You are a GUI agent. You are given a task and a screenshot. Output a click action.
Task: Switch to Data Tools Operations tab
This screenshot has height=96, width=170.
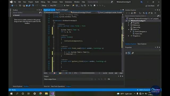pos(58,86)
